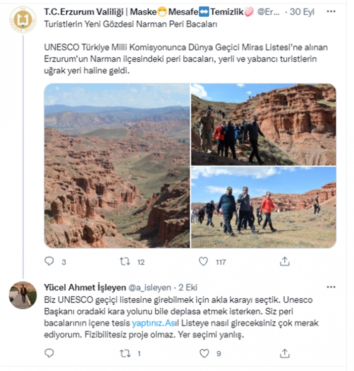Screen dimensions: 354x371
Task: Reply to the Erzurum Valiliği tweet
Action: coord(49,262)
